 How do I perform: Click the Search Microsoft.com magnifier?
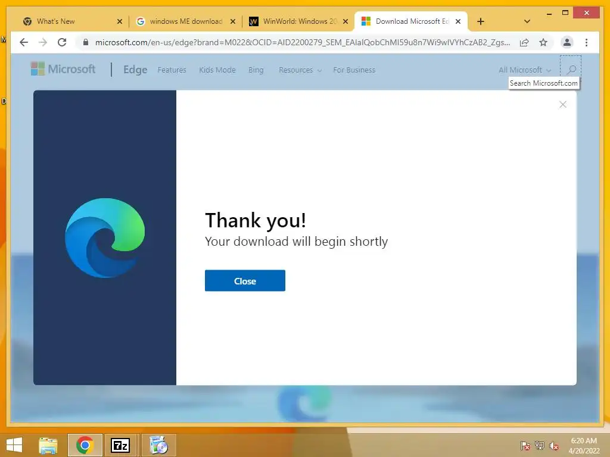click(x=571, y=70)
